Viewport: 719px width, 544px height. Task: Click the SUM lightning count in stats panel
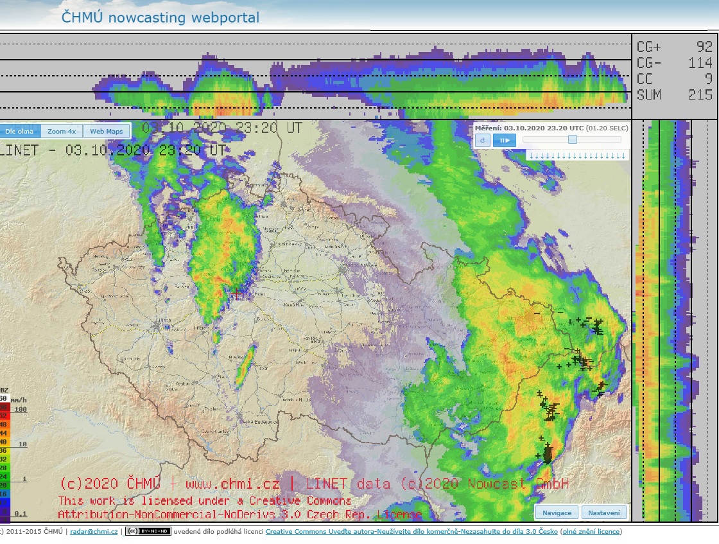click(x=674, y=95)
